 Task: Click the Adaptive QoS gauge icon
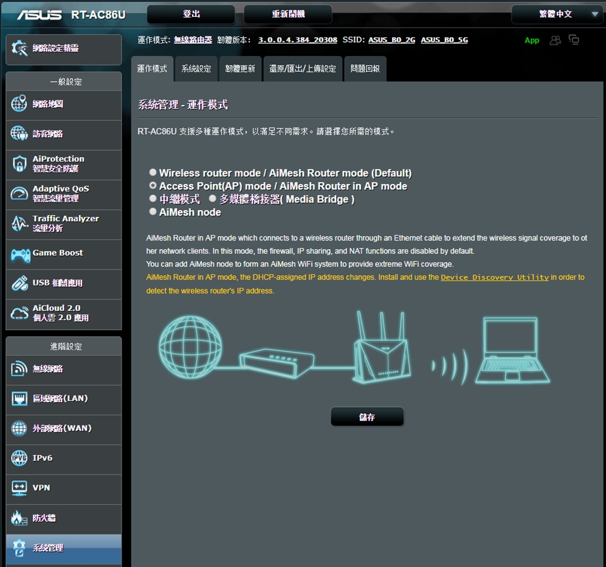[19, 193]
